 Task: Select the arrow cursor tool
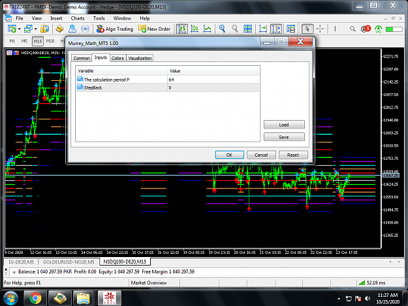(307, 29)
